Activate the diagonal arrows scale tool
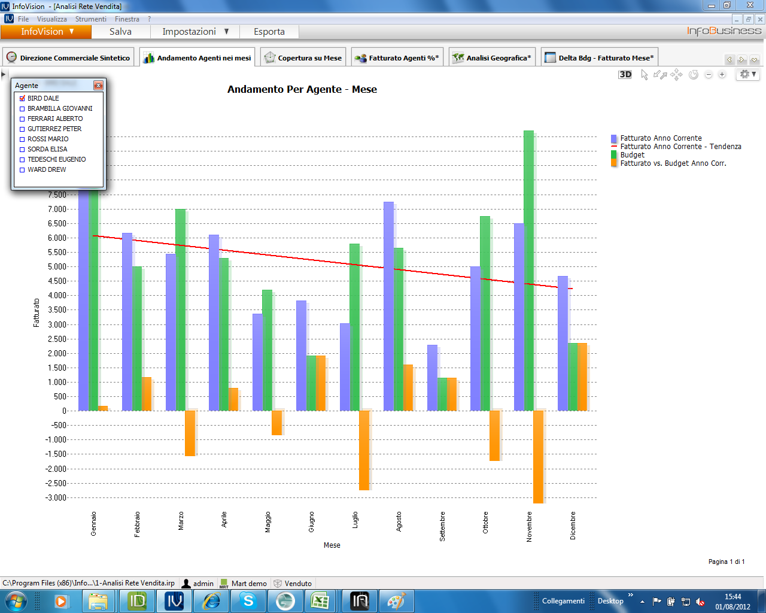The width and height of the screenshot is (766, 613). click(x=660, y=74)
